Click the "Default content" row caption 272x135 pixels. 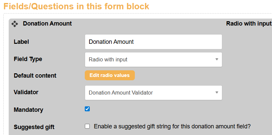click(x=35, y=76)
